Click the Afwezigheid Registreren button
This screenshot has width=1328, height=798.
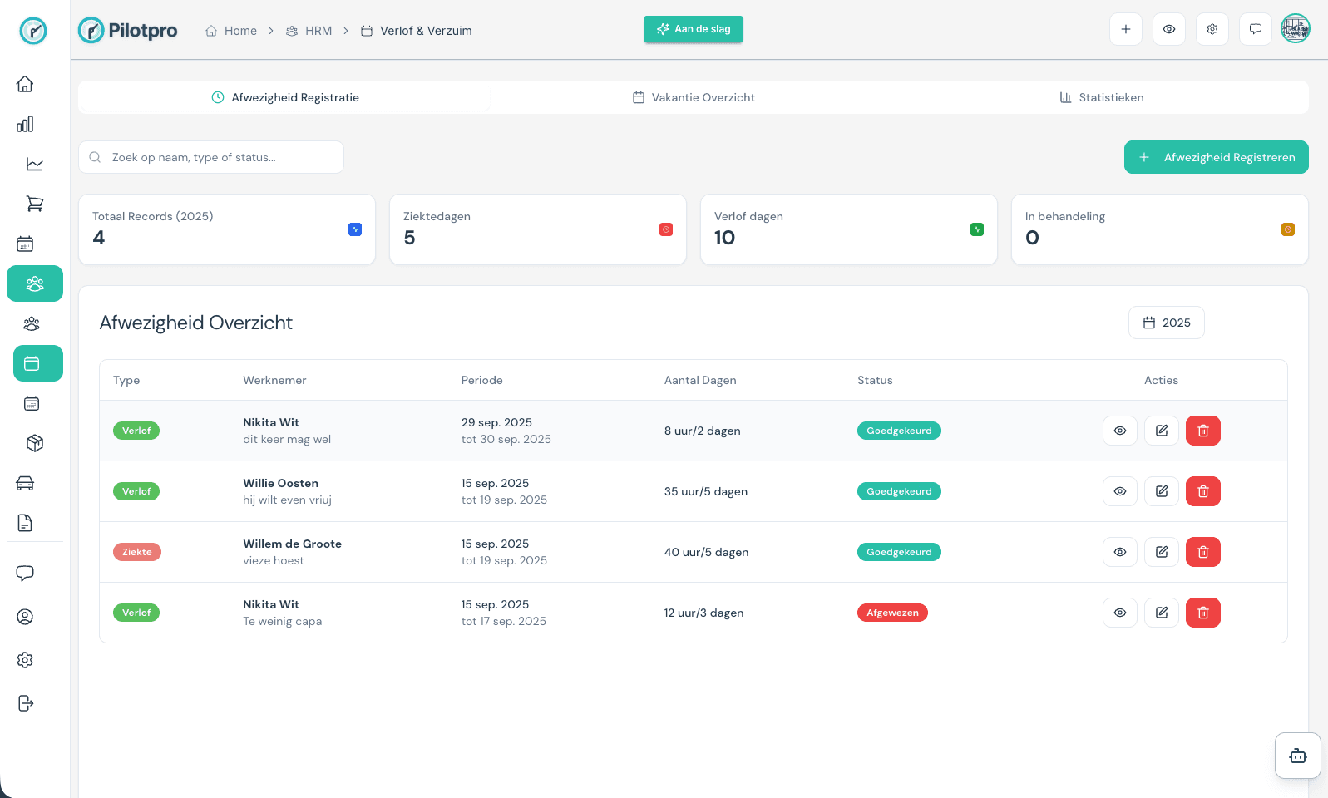(1216, 157)
